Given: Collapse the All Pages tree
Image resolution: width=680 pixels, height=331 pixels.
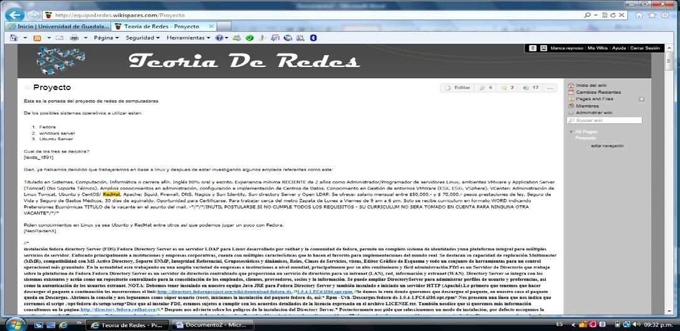Looking at the screenshot, I should (571, 131).
